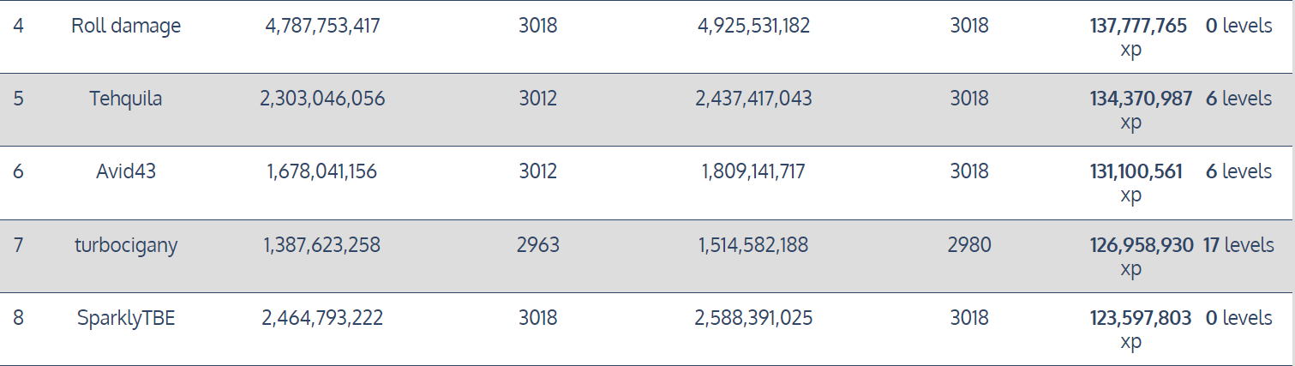Select rank number 7 cell

coord(18,245)
